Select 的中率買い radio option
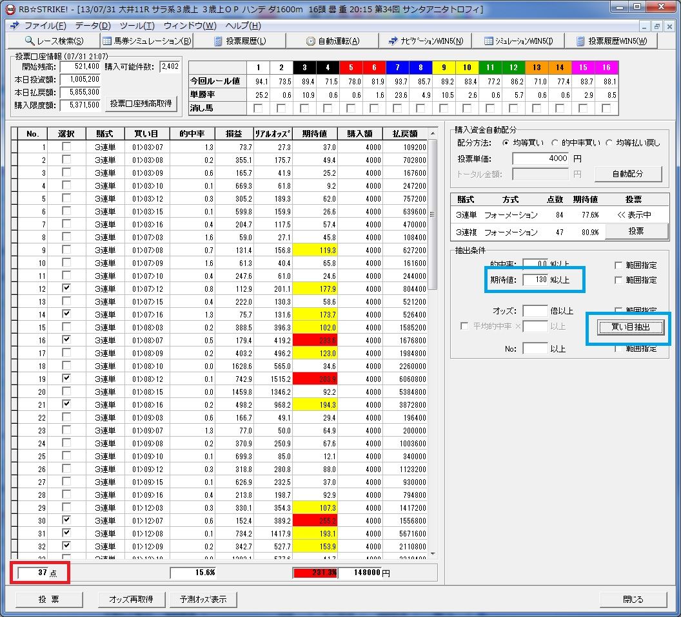Image resolution: width=681 pixels, height=617 pixels. click(x=555, y=143)
